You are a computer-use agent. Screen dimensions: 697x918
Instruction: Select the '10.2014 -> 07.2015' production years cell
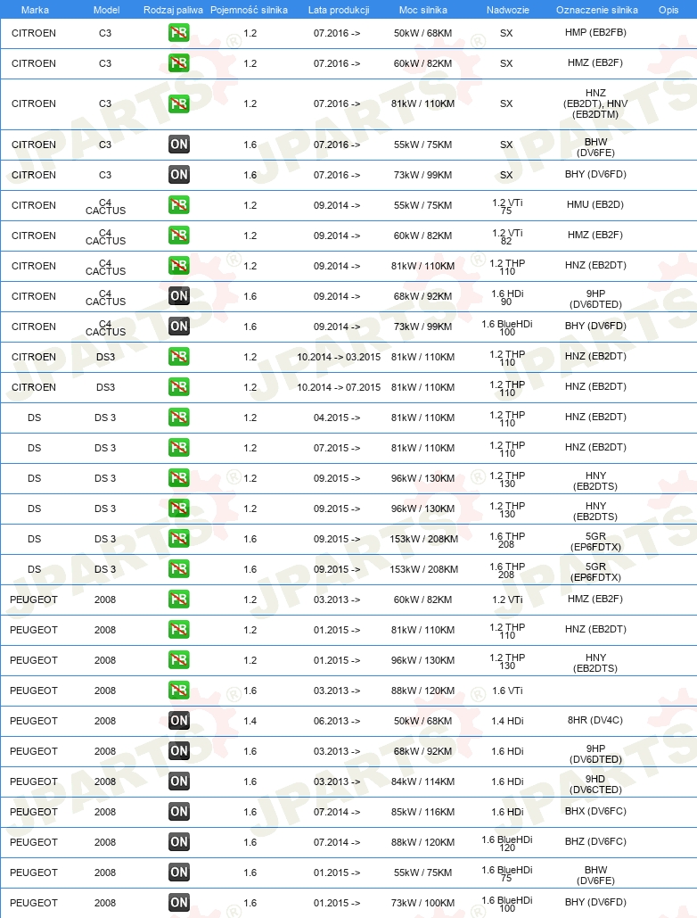pyautogui.click(x=339, y=387)
